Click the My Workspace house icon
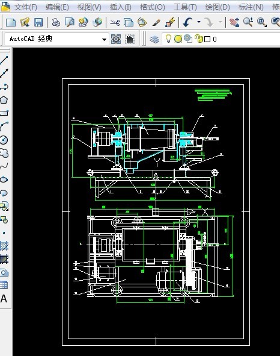This screenshot has width=280, height=356. [130, 39]
